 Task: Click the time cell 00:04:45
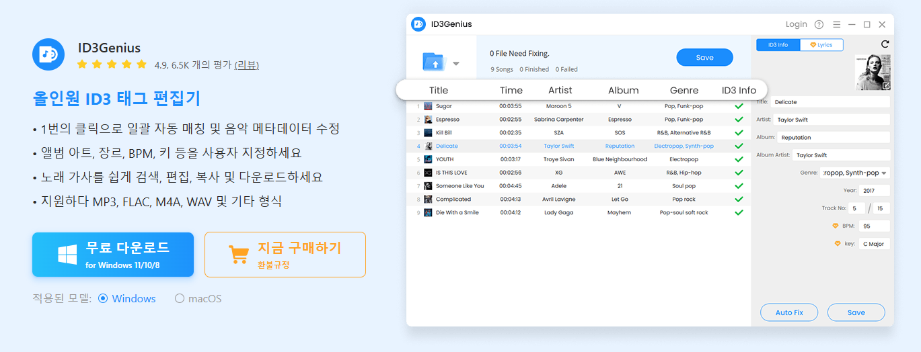point(510,186)
